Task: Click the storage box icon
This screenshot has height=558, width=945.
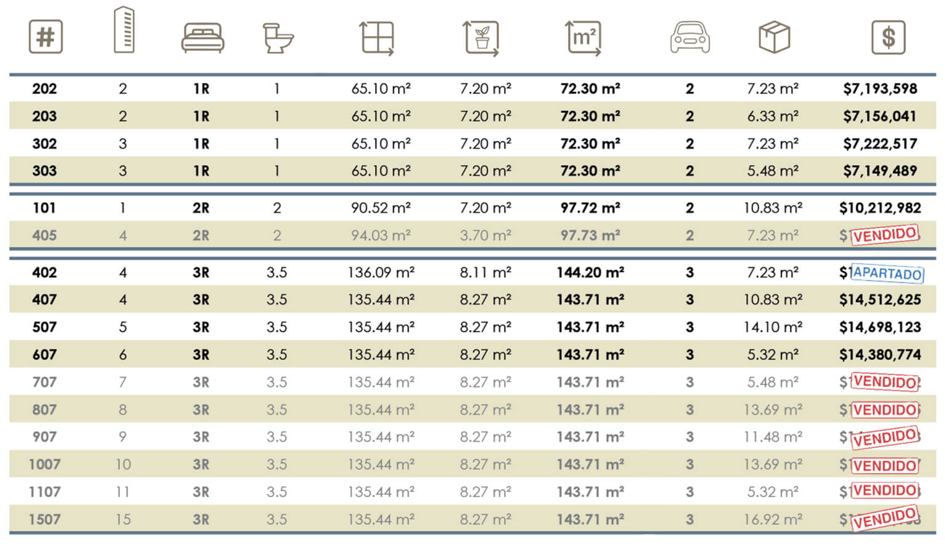Action: click(x=774, y=38)
